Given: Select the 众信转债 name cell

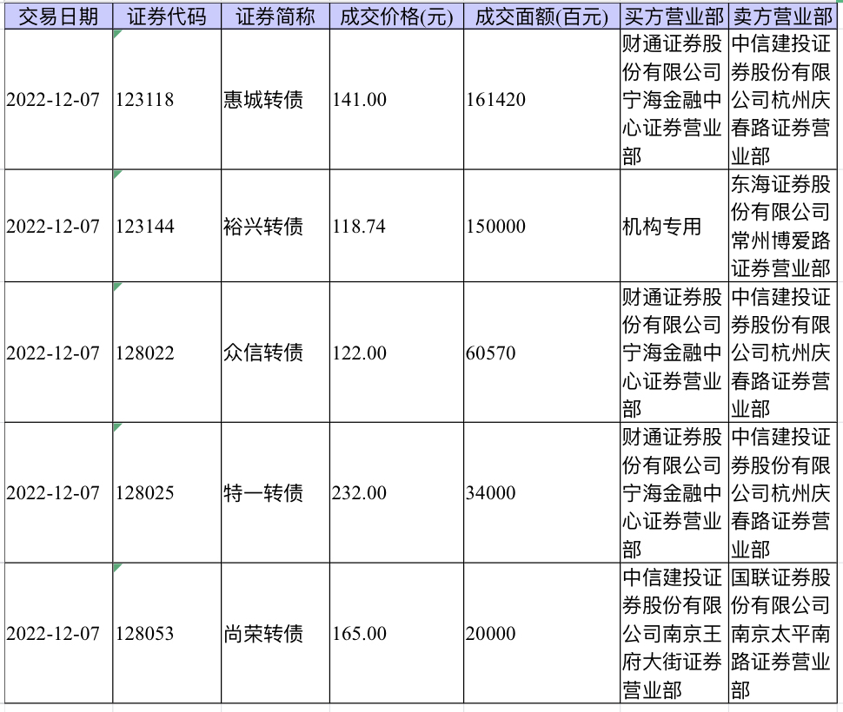Looking at the screenshot, I should [x=275, y=353].
